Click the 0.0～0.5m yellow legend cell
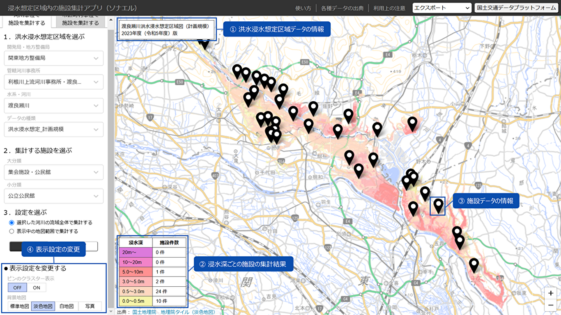 click(136, 301)
